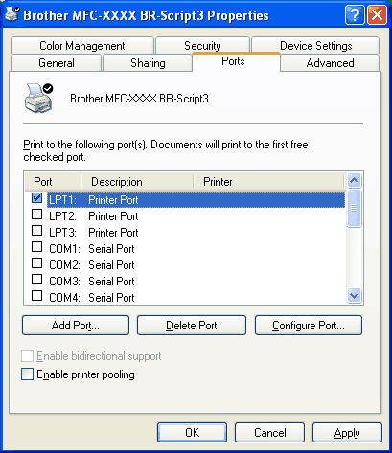Click the port list scroll down arrow
This screenshot has height=453, width=392.
[x=354, y=295]
